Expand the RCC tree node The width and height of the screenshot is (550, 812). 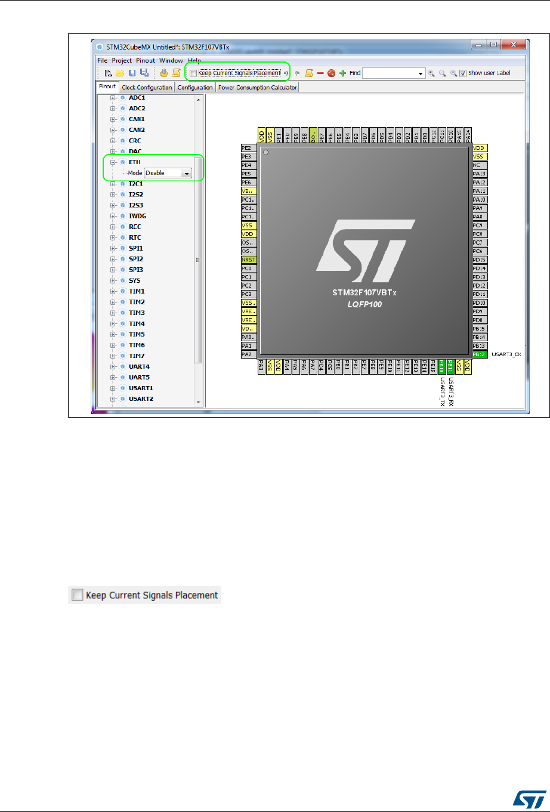pos(113,227)
